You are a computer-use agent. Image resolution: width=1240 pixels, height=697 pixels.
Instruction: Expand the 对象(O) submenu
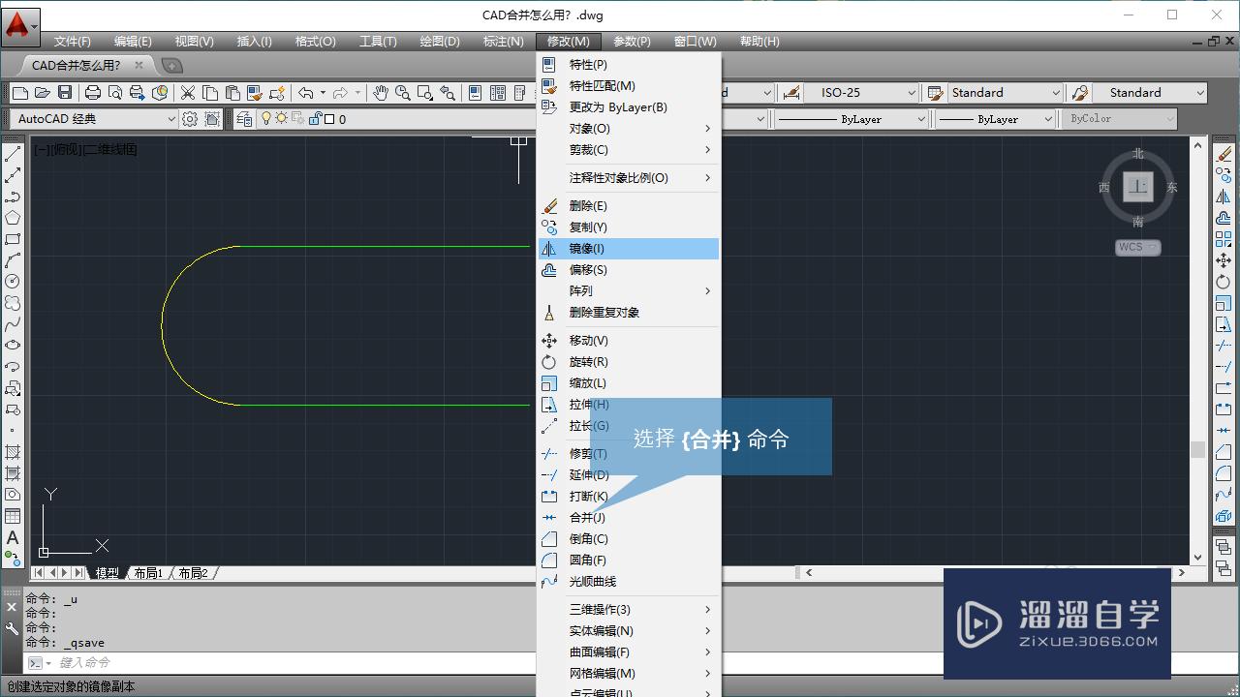click(629, 129)
